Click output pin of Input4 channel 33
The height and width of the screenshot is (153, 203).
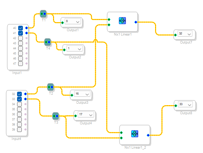click(x=25, y=99)
